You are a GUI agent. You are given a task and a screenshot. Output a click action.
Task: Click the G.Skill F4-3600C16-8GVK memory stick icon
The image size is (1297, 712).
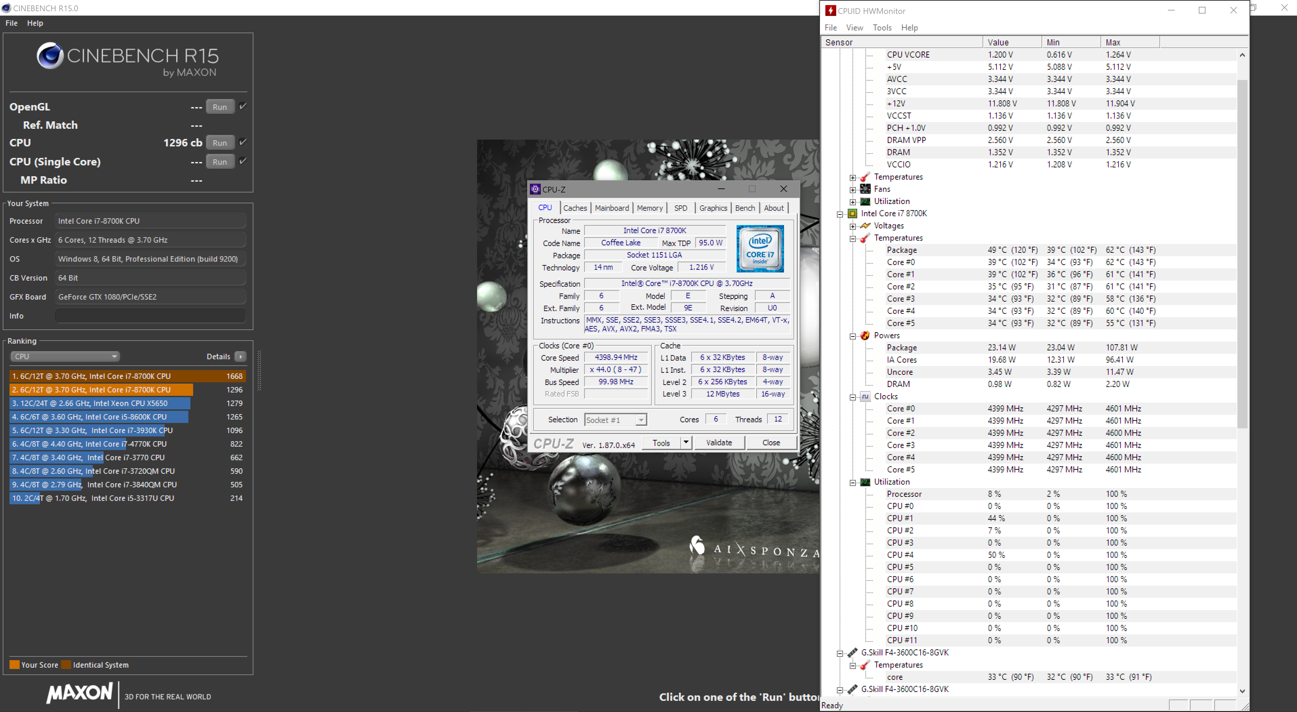(852, 653)
